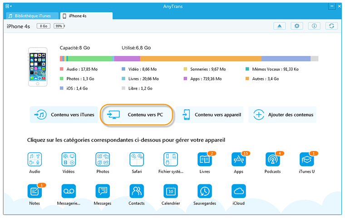Click the 8 Go capacity badge

tap(44, 26)
